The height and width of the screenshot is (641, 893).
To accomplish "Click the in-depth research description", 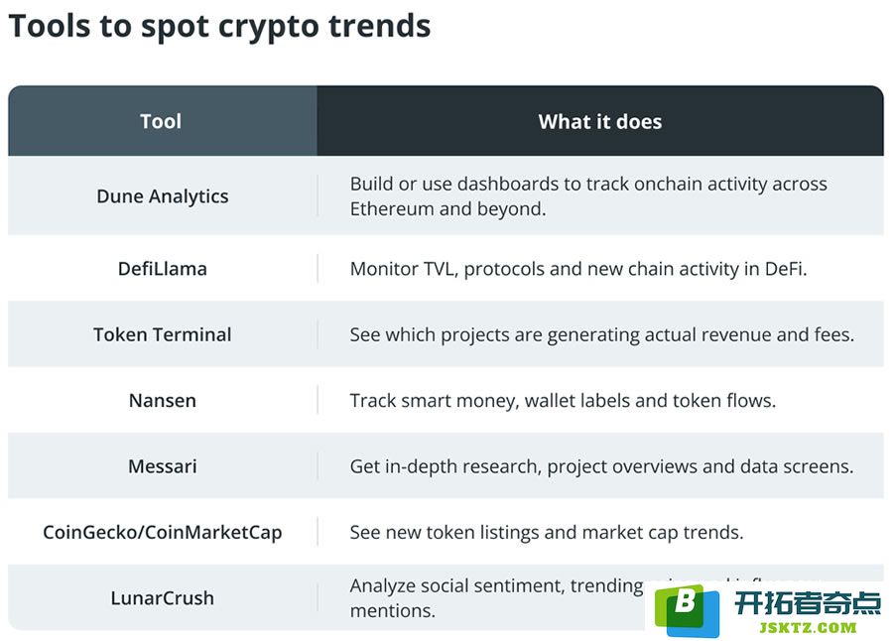I will point(601,466).
